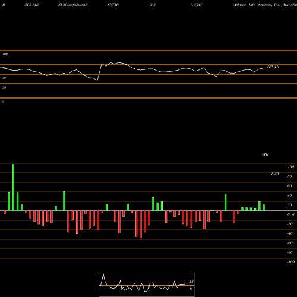Click the RSI axis label 30
297x297 pixels.
click(x=4, y=87)
